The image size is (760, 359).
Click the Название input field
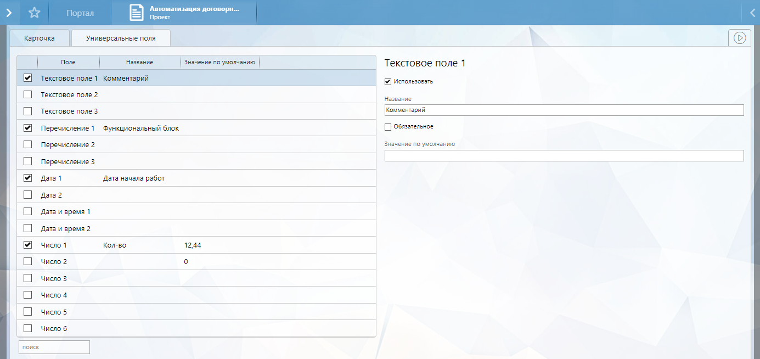pos(564,110)
